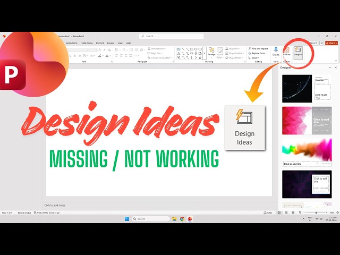This screenshot has width=340, height=255.
Task: Select the star shape in shapes gallery
Action: (200, 57)
